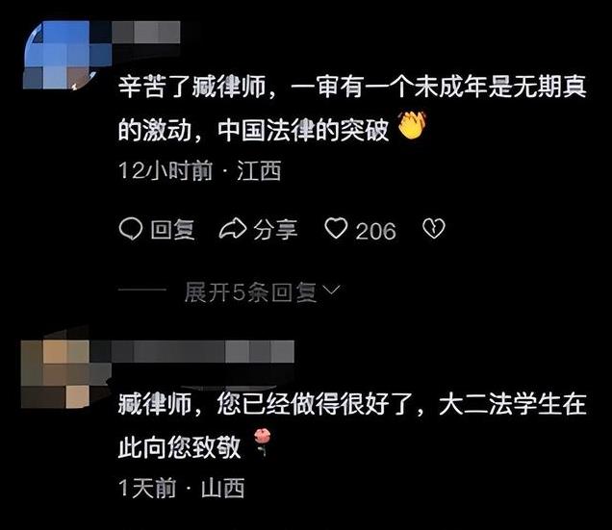Click the horizontal line before 展开5条回复
612x530 pixels.
[x=142, y=290]
